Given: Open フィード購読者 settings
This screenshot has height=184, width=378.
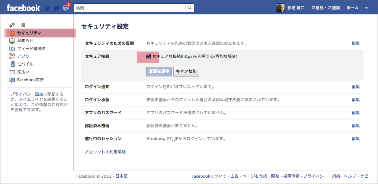Looking at the screenshot, I should [31, 49].
